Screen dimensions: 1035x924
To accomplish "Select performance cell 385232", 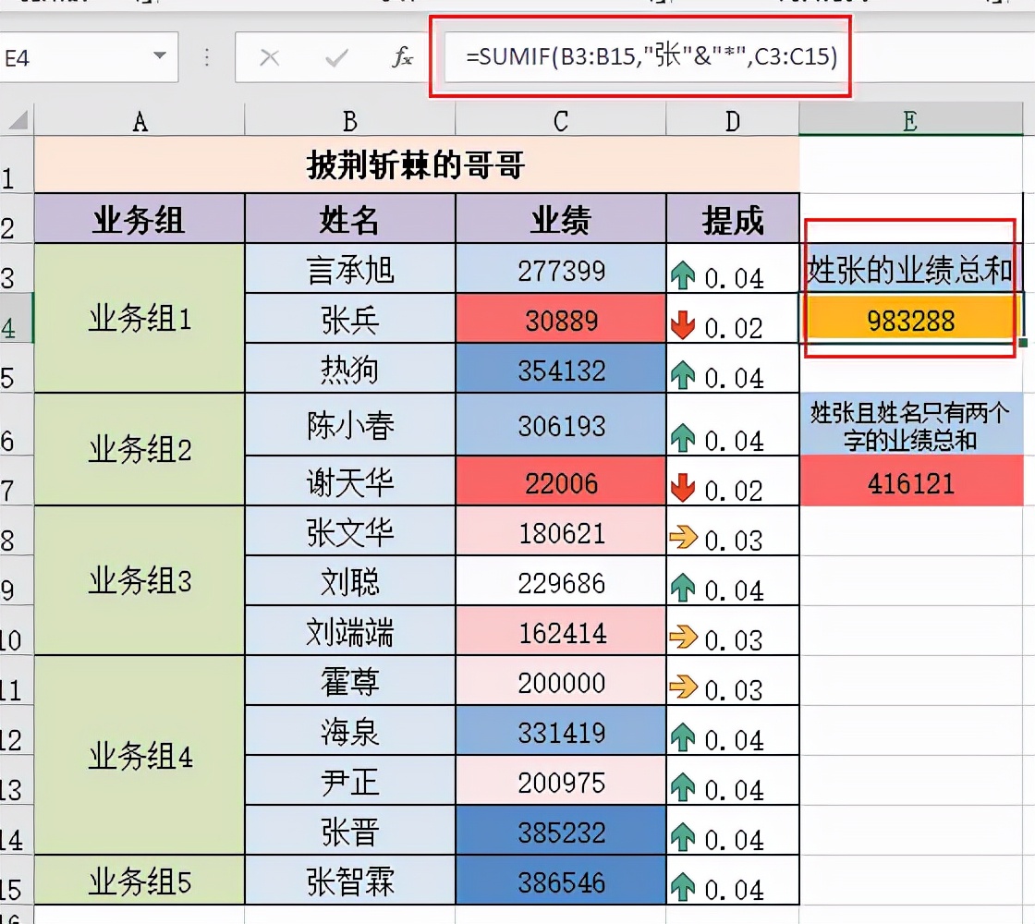I will click(x=560, y=830).
